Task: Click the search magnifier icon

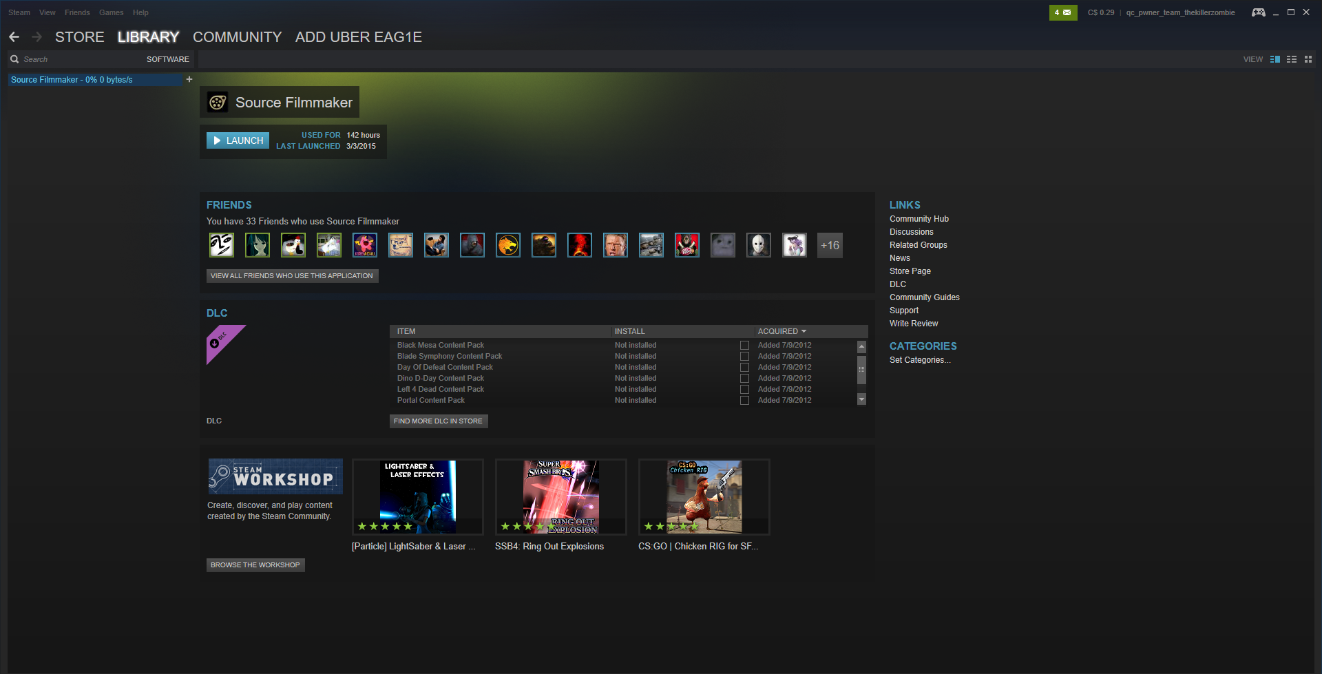Action: [x=14, y=59]
